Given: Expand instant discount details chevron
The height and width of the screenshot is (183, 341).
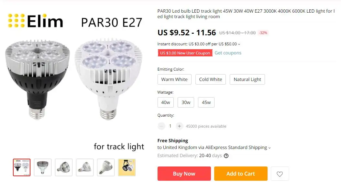Looking at the screenshot, I should [x=239, y=44].
